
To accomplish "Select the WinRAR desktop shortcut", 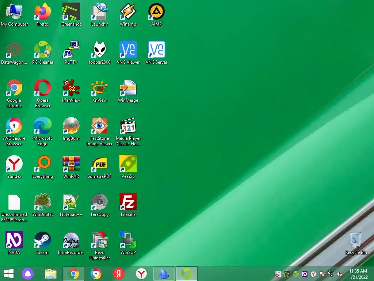I will (x=71, y=167).
